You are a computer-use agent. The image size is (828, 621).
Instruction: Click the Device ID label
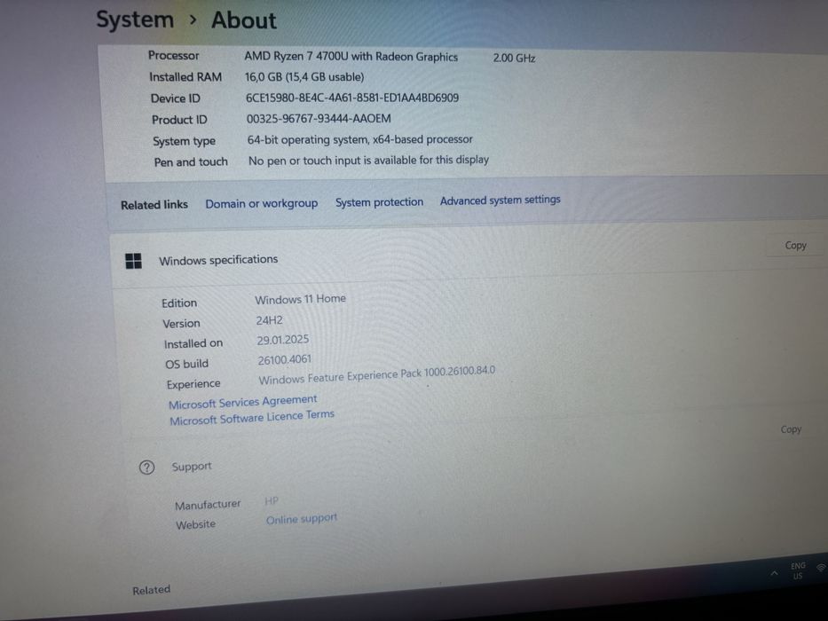pos(176,98)
